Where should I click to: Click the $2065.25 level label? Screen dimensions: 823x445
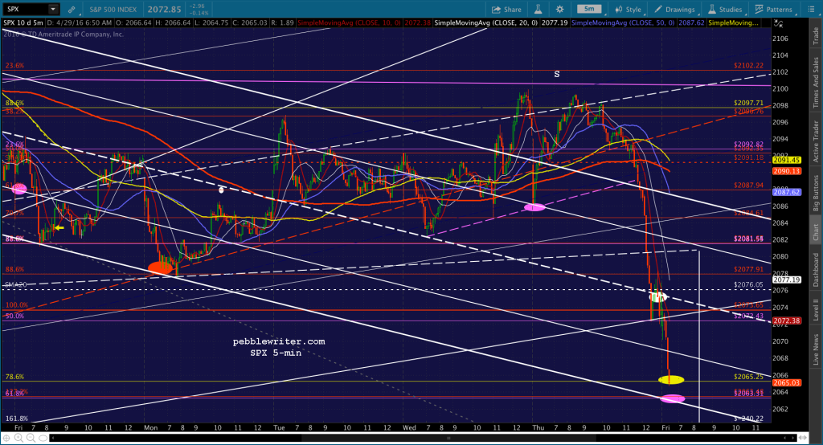[x=749, y=377]
